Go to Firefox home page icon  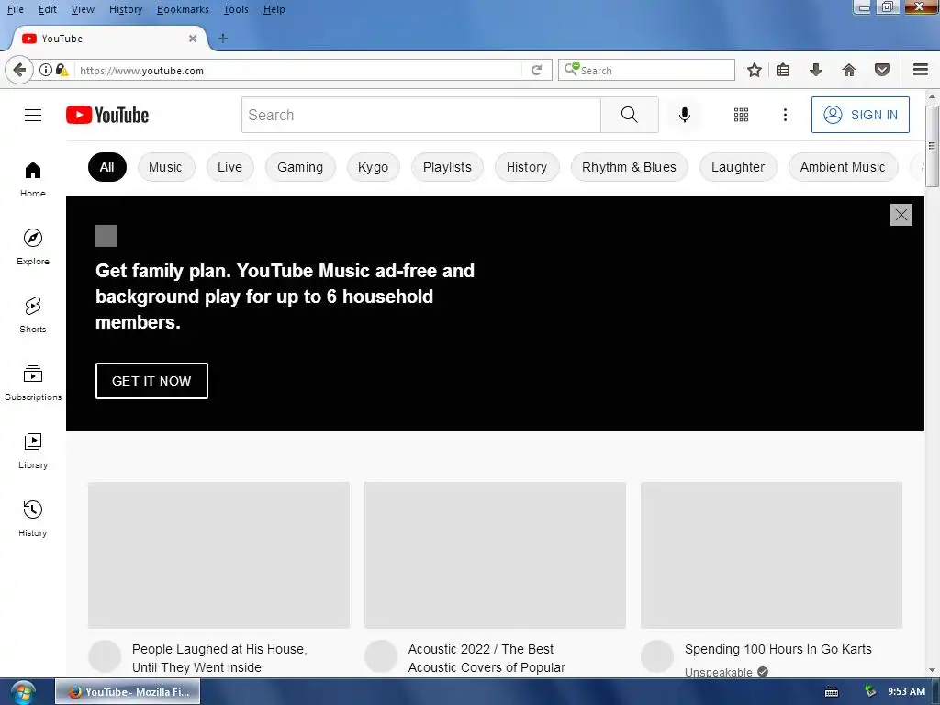(849, 70)
